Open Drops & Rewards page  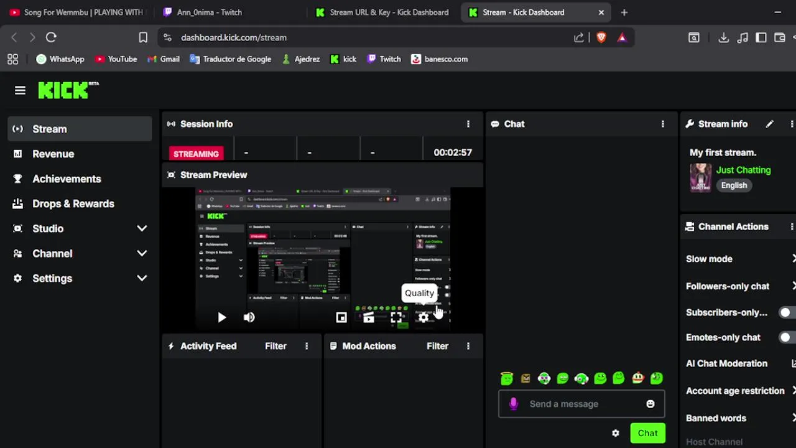(x=80, y=203)
